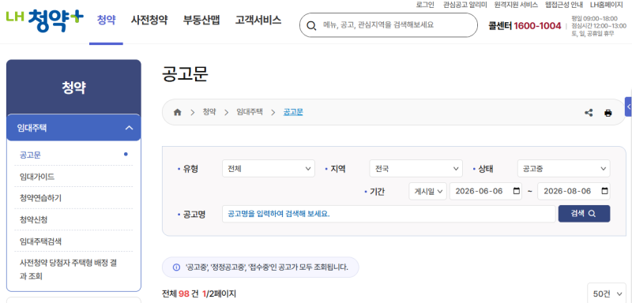Click the end date field 2026-08-06
This screenshot has height=303, width=632.
[574, 191]
